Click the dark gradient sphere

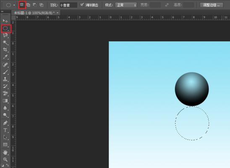tap(192, 89)
